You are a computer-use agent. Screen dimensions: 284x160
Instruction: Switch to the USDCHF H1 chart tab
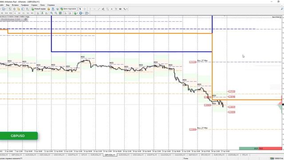59,155
